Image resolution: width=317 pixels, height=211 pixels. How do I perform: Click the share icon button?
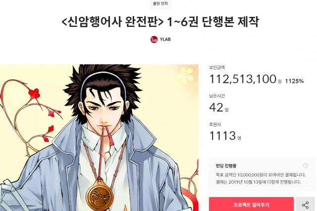[305, 205]
